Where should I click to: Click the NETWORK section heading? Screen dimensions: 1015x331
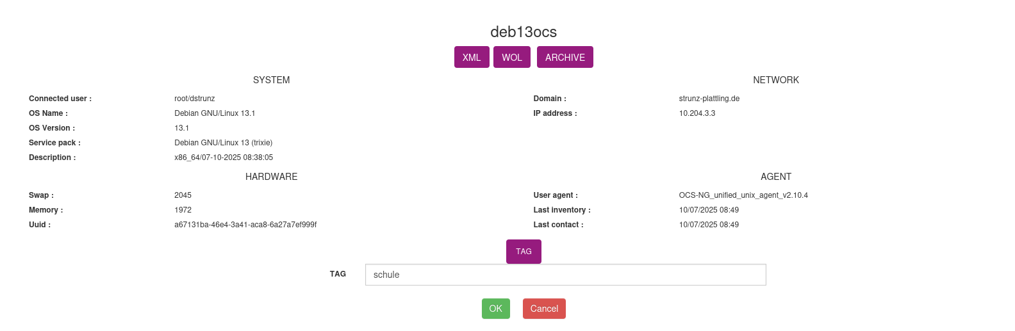[x=776, y=80]
